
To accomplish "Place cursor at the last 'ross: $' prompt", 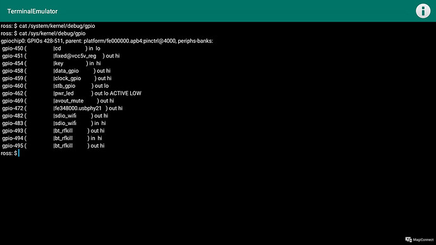I will click(10, 153).
